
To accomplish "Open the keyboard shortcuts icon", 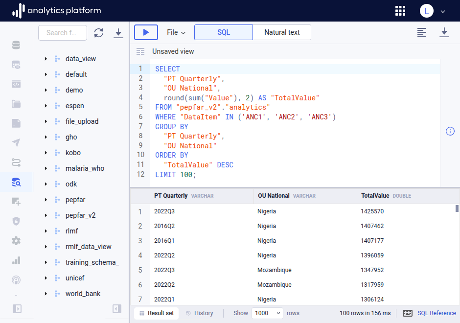I will click(408, 313).
